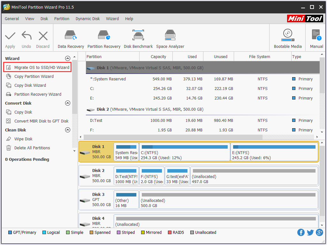Select 497.0 GB Unallocated block on Disk 2
This screenshot has width=327, height=245.
coord(254,176)
